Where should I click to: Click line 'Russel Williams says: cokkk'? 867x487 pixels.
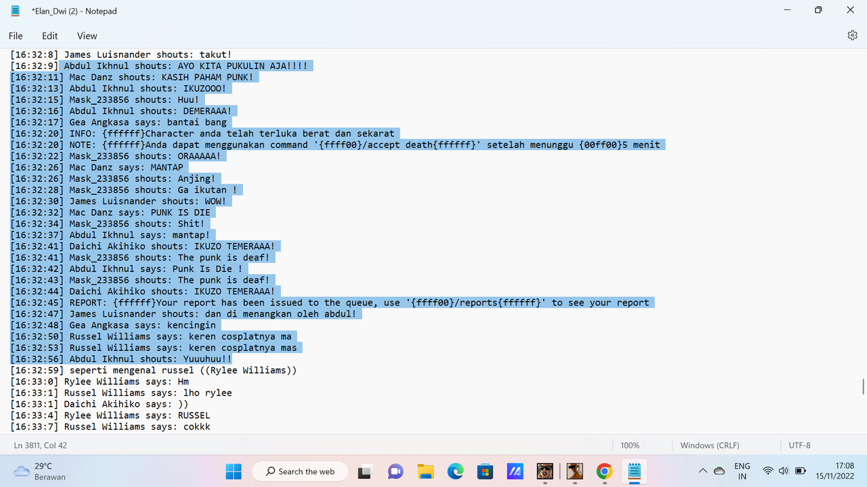click(x=110, y=426)
